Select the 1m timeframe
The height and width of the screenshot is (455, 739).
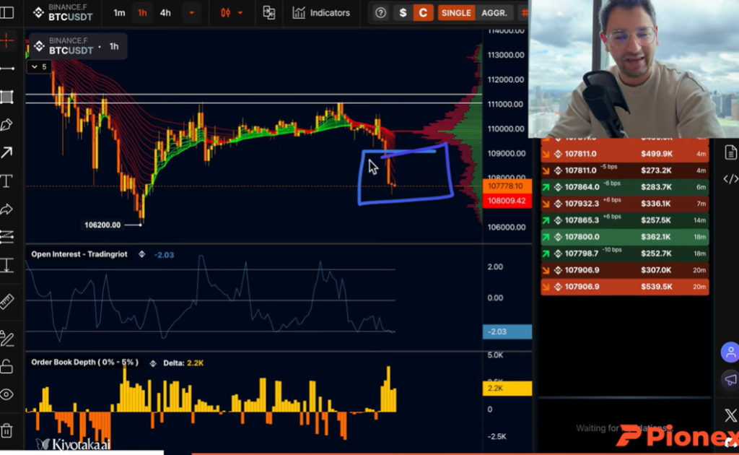(x=119, y=13)
